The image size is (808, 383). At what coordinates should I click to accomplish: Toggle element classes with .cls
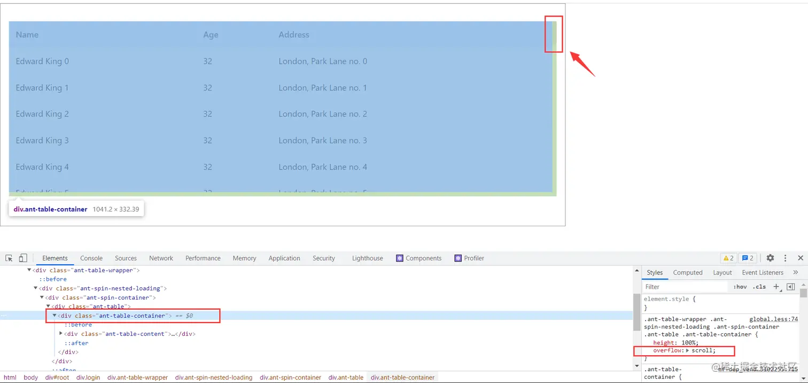pyautogui.click(x=759, y=287)
